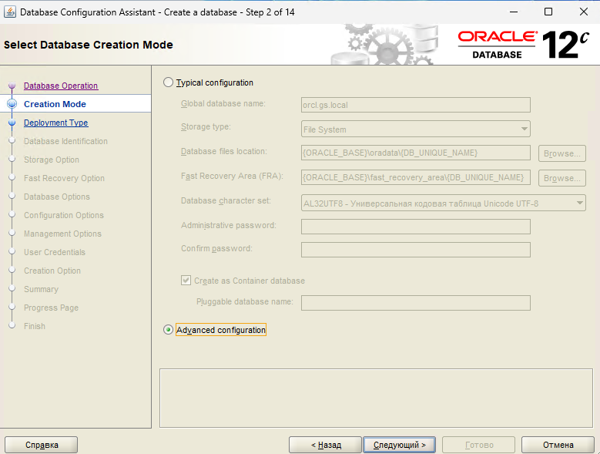Browse for Fast Recovery Area

tap(561, 178)
